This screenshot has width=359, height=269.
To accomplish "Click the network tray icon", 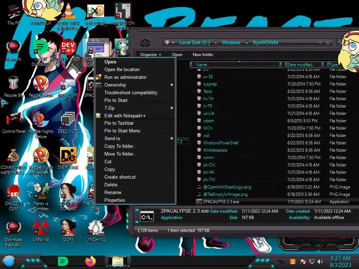I will (x=311, y=261).
